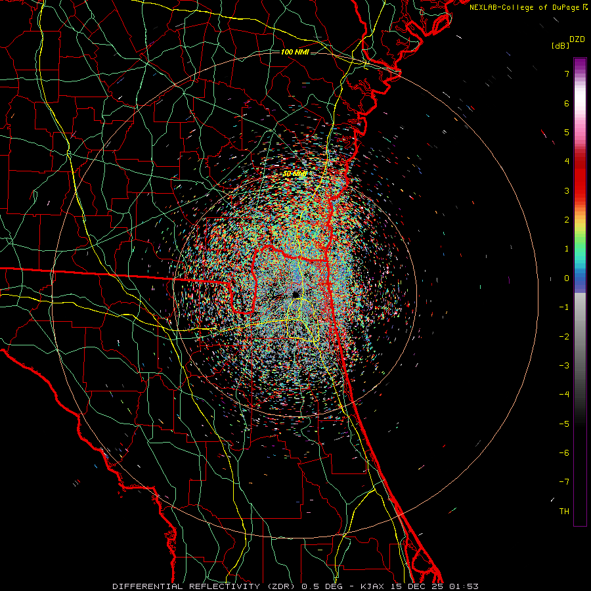Screen dimensions: 591x591
Task: Click the 2 value on color scale
Action: click(567, 220)
